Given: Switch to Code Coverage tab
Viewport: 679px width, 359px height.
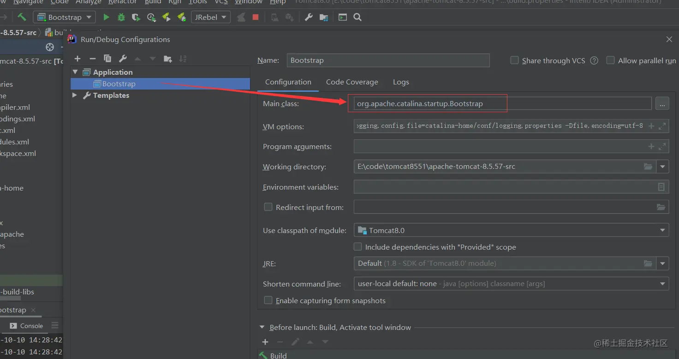Looking at the screenshot, I should tap(352, 82).
